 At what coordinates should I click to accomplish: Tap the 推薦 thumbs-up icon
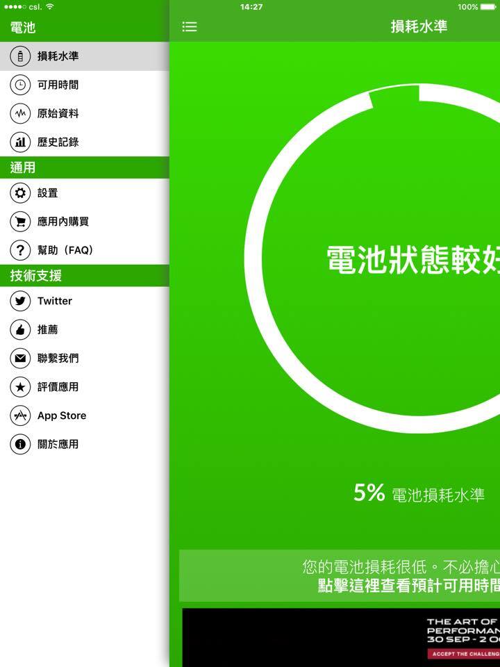(20, 329)
